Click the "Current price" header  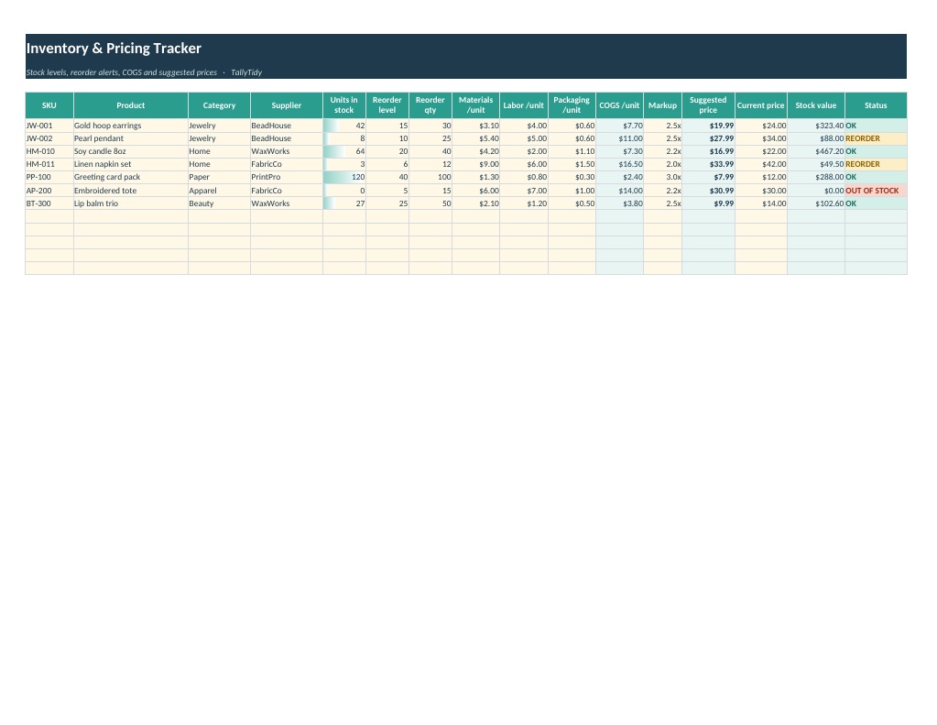click(x=761, y=105)
